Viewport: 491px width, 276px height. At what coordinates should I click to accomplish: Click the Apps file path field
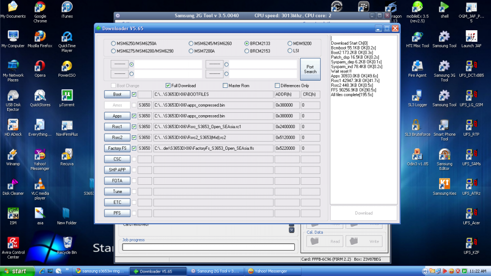click(213, 116)
